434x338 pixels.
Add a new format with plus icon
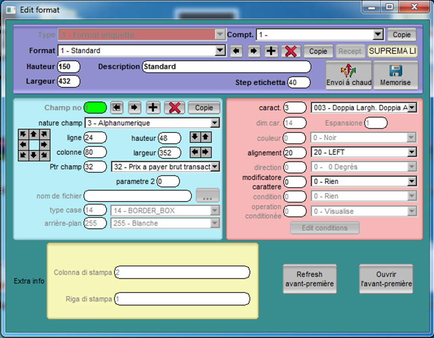tap(271, 51)
